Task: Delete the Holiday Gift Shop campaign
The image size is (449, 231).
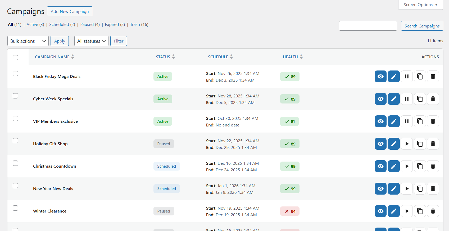Action: (433, 144)
